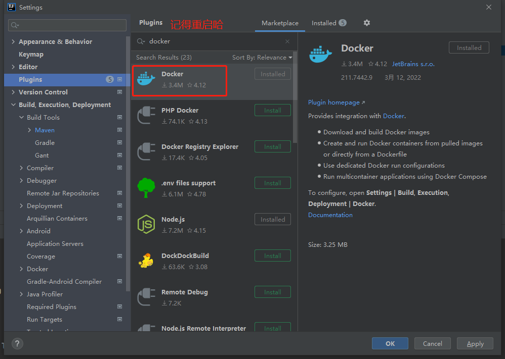This screenshot has height=359, width=505.
Task: Expand the Docker settings node
Action: (21, 269)
